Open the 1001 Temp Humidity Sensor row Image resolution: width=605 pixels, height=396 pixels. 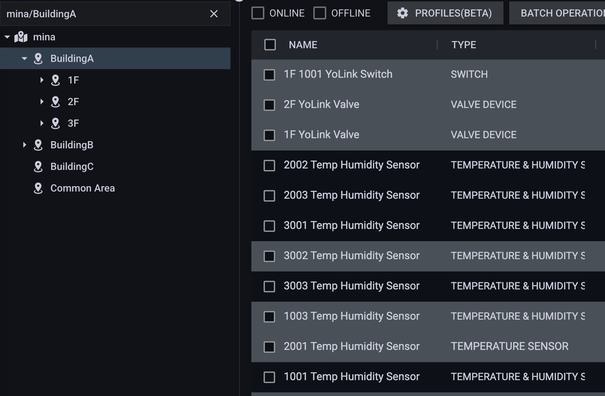point(428,377)
